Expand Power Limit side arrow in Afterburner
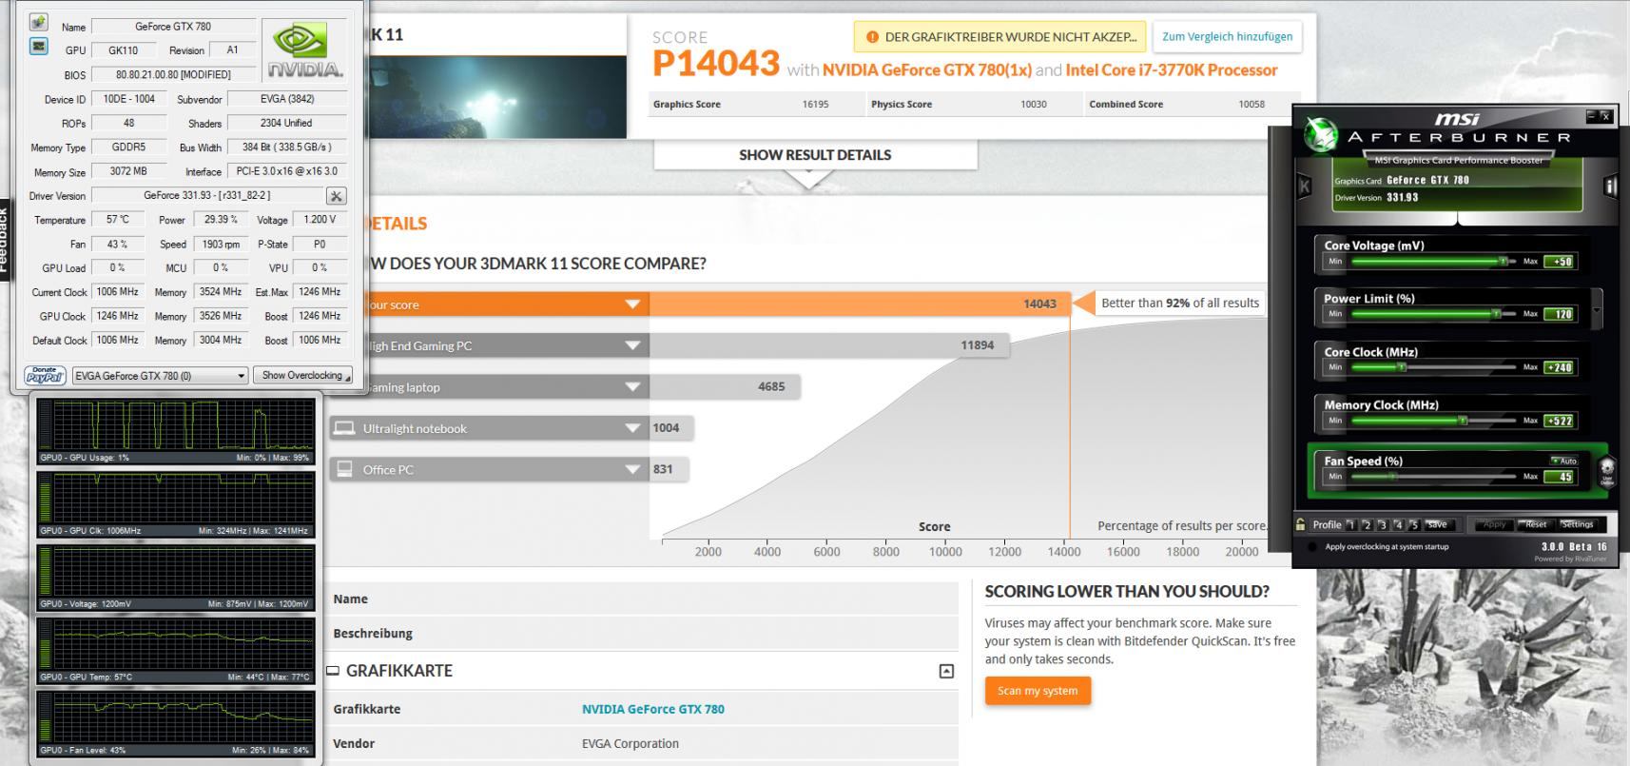 1597,309
